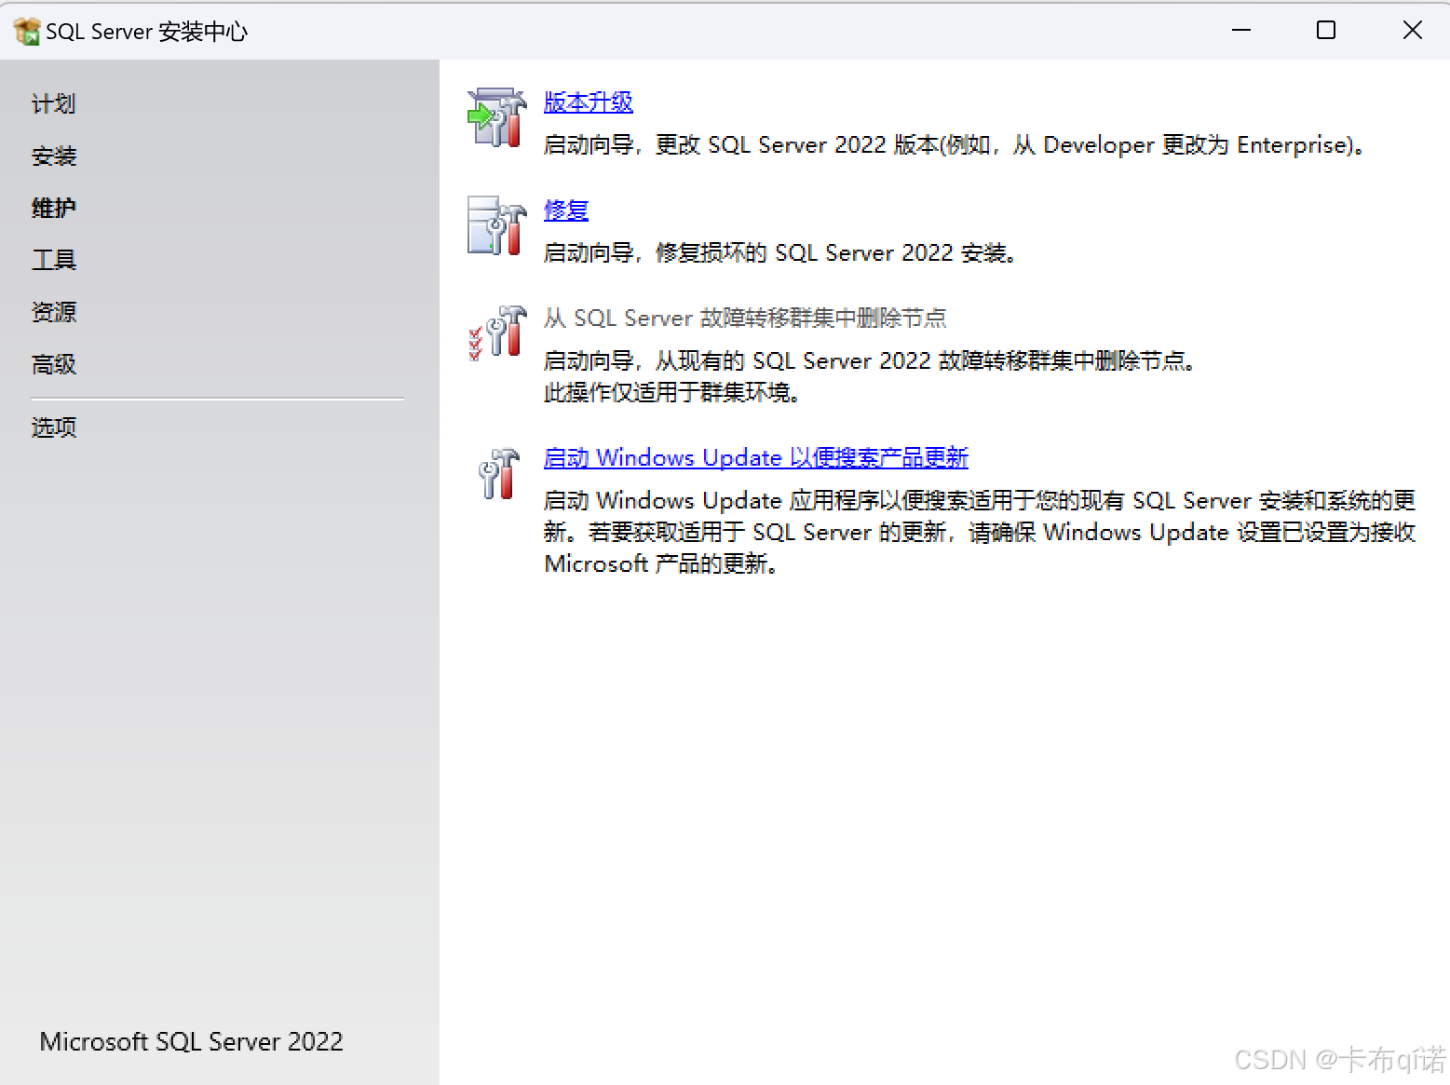Open the 选项 page
1450x1085 pixels.
pyautogui.click(x=53, y=427)
